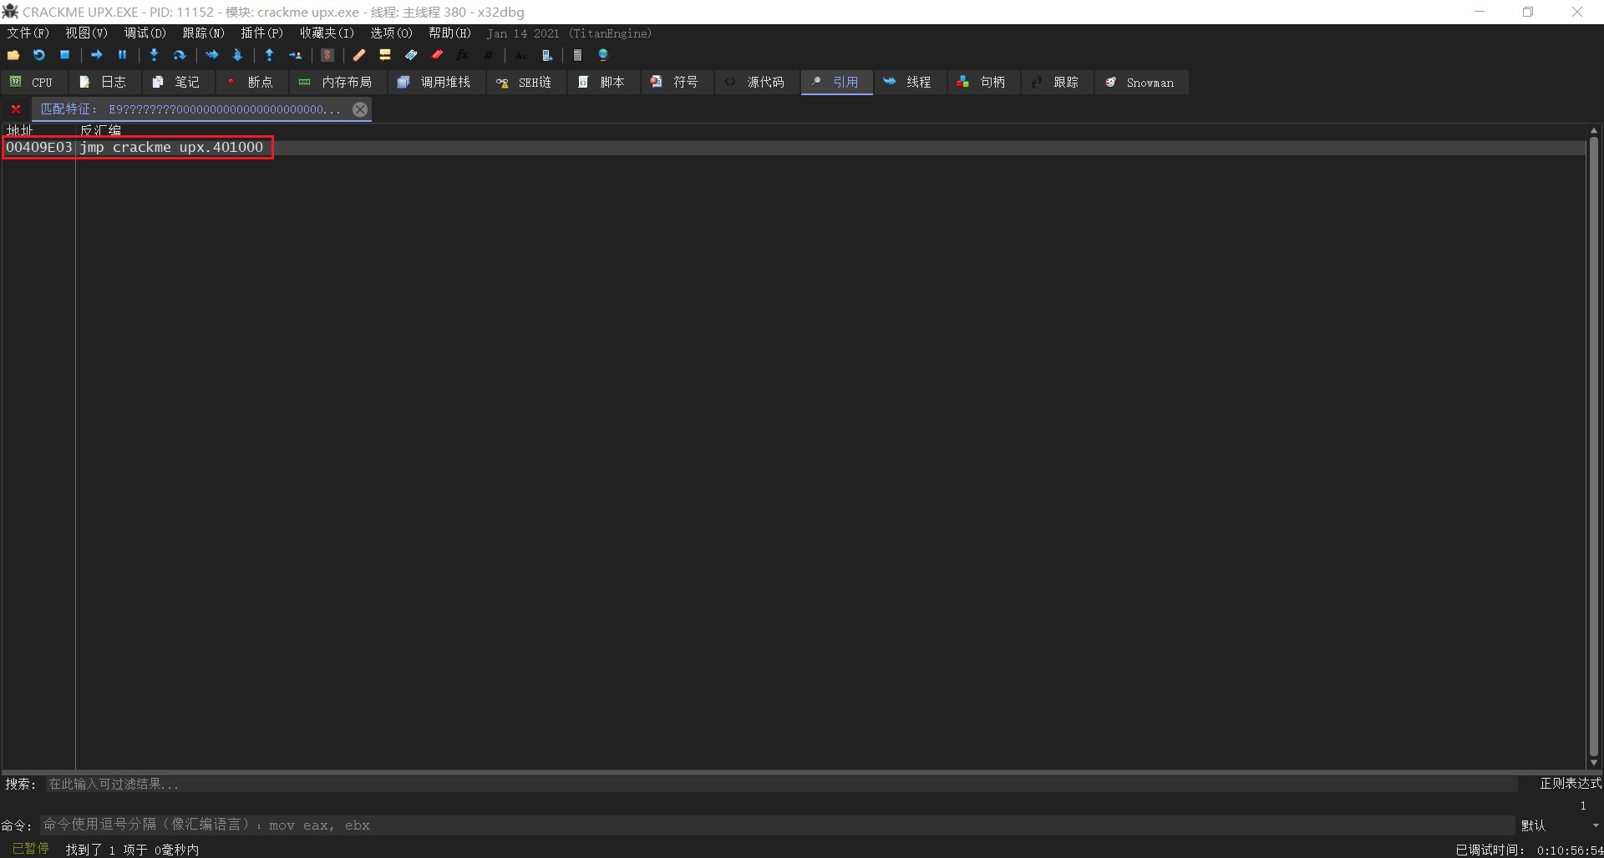Stop debugging with the blue square
This screenshot has height=858, width=1604.
tap(64, 55)
